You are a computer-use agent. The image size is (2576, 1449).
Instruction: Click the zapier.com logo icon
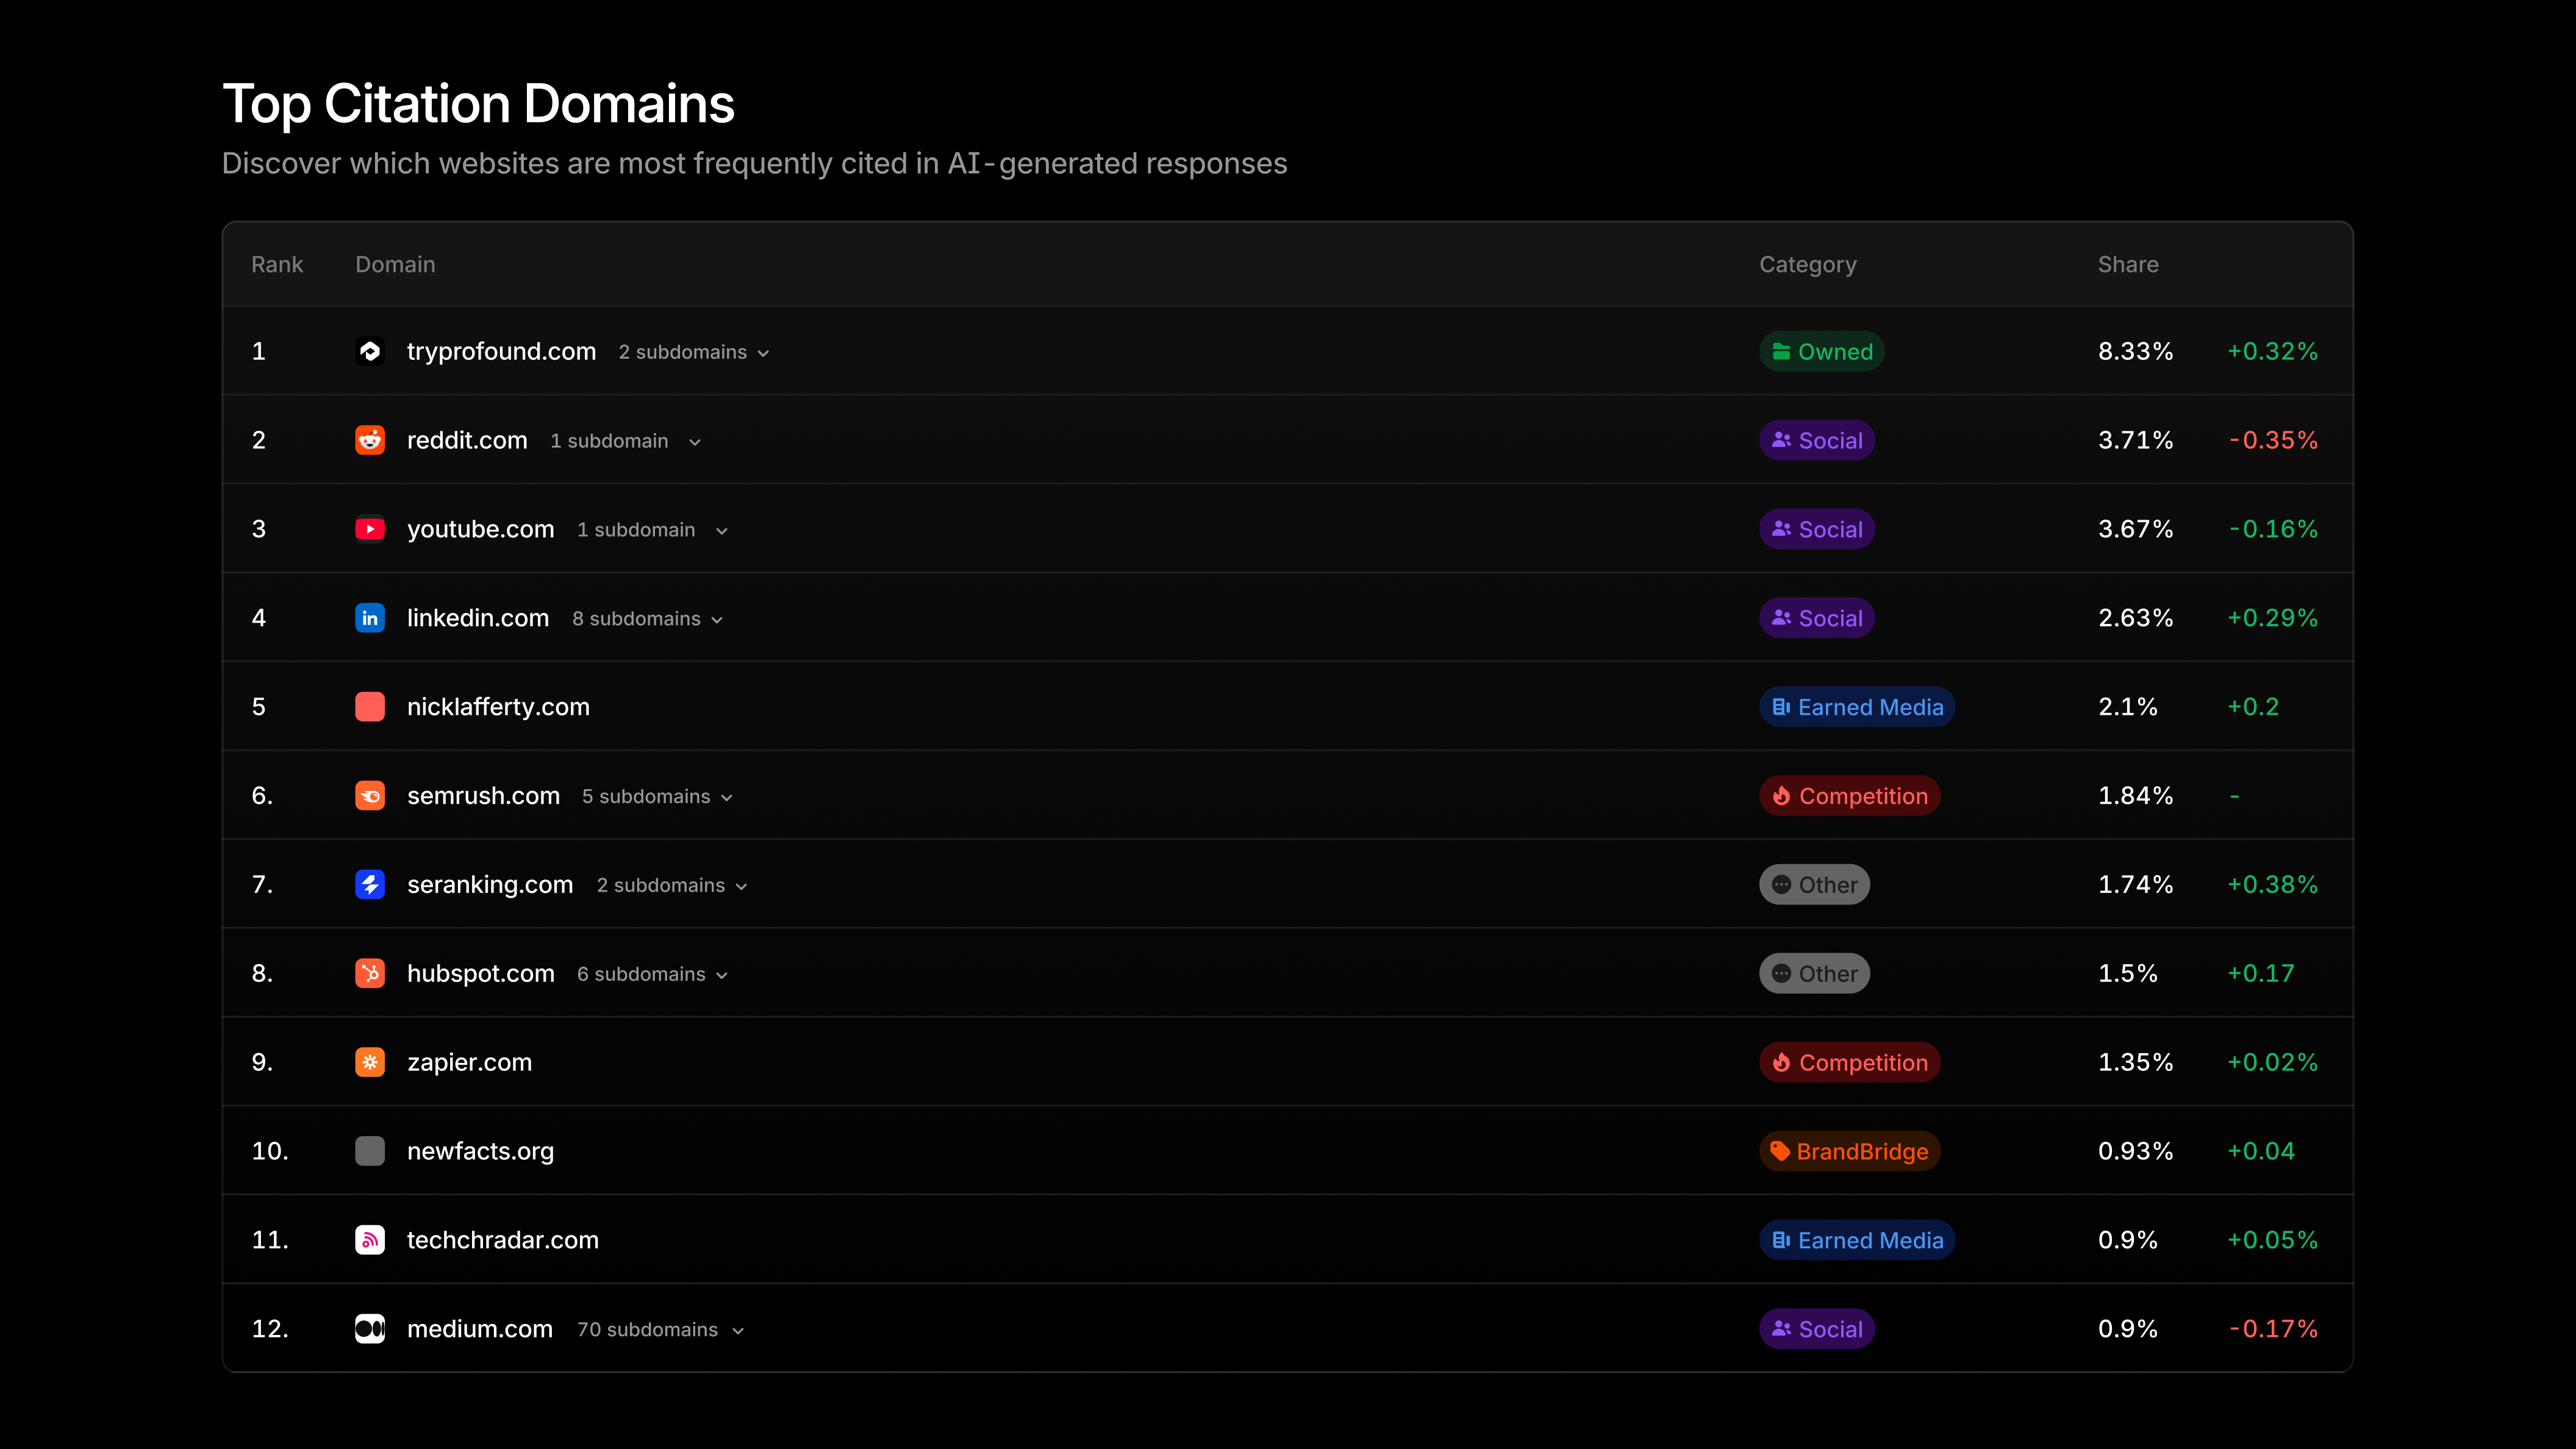(370, 1062)
